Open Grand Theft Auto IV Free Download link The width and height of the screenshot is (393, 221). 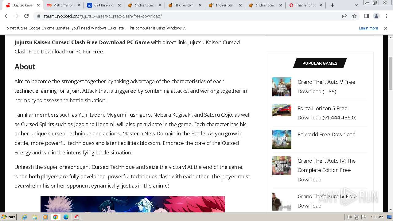click(x=327, y=201)
